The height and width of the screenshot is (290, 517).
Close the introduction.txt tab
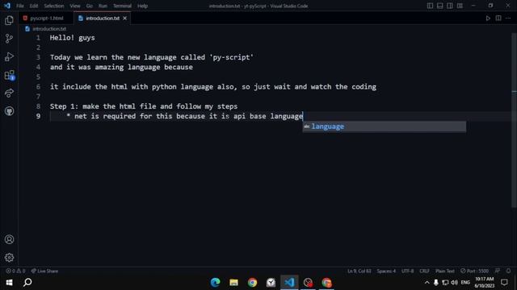pyautogui.click(x=124, y=19)
